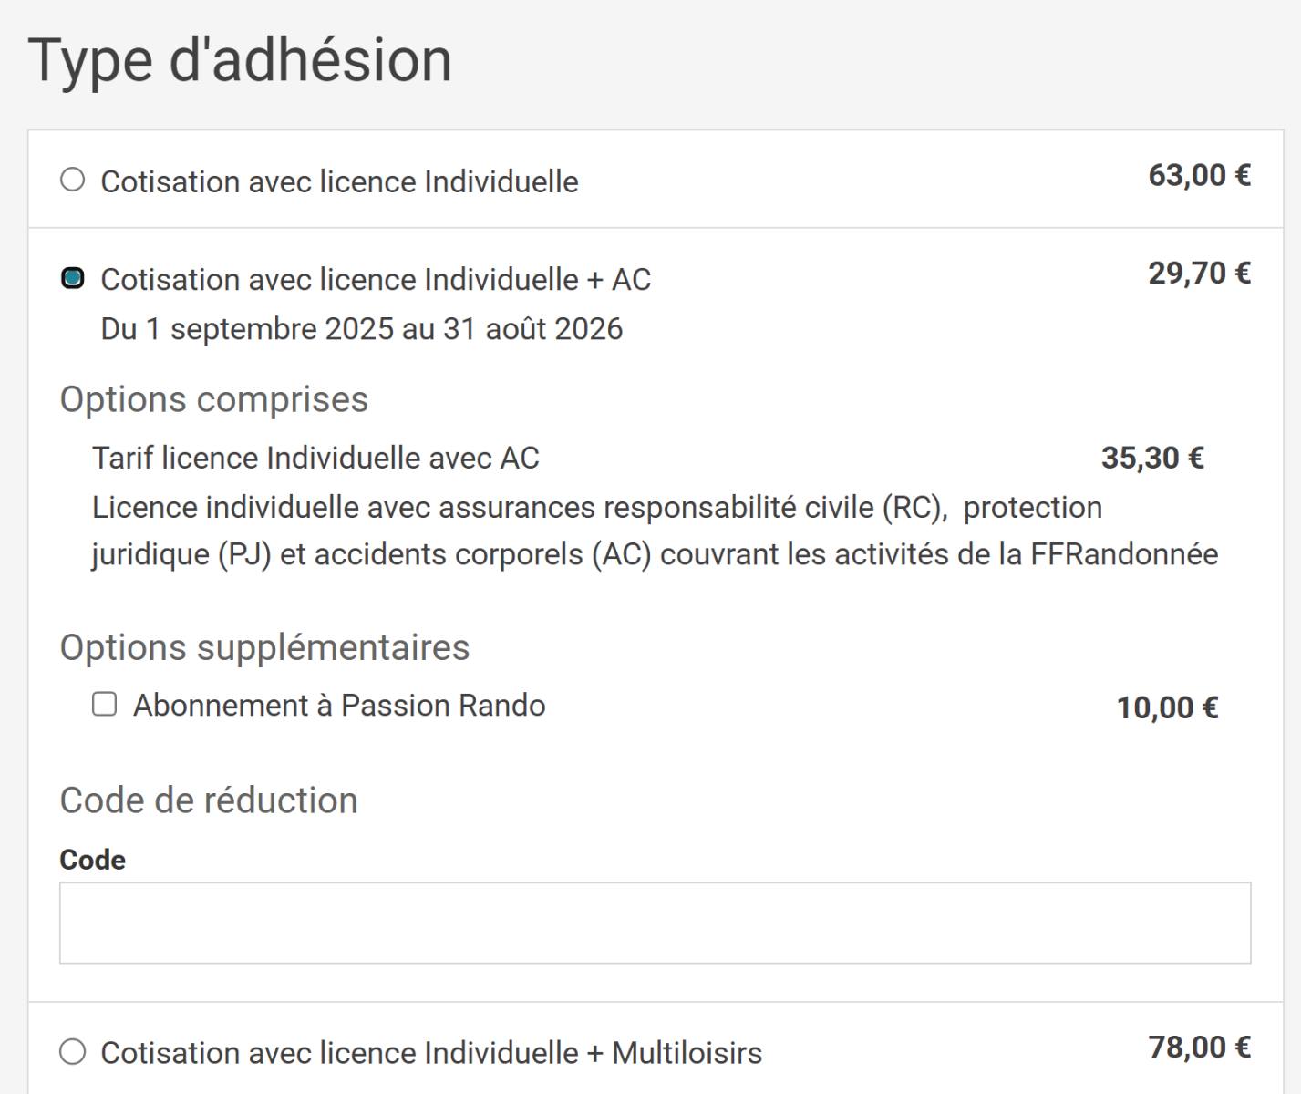
Task: Click the 35,30 € licence tariff amount
Action: [x=1152, y=458]
